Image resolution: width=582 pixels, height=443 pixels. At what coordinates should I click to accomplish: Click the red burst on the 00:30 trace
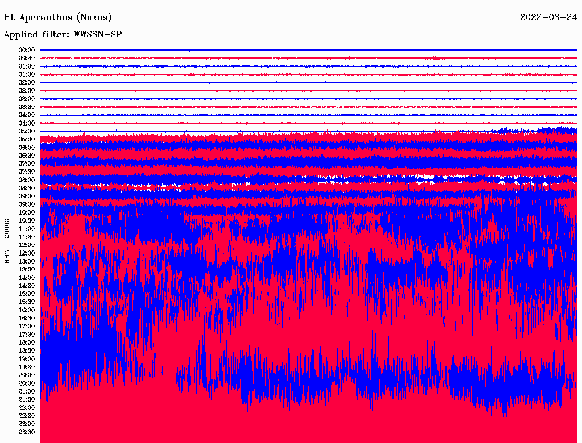(x=438, y=58)
